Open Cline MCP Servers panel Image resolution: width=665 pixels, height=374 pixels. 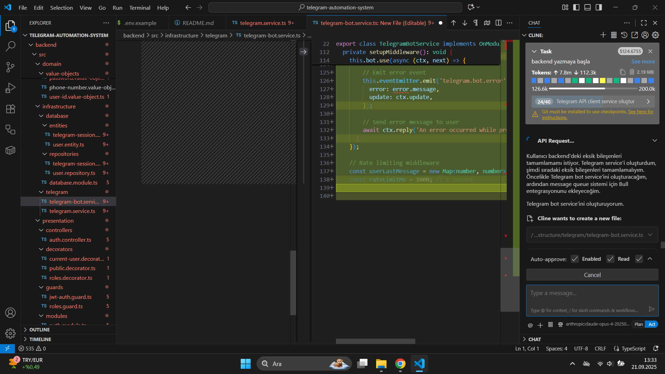coord(614,35)
